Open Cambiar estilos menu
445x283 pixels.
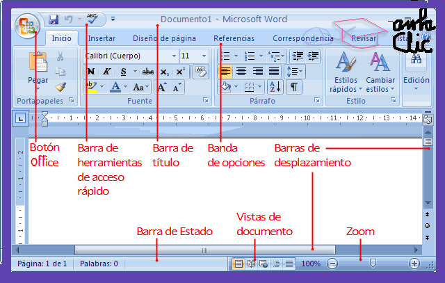[x=380, y=72]
